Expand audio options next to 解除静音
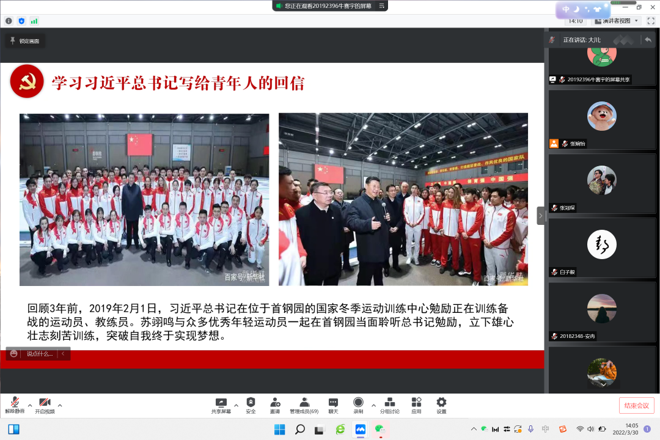 (x=30, y=406)
